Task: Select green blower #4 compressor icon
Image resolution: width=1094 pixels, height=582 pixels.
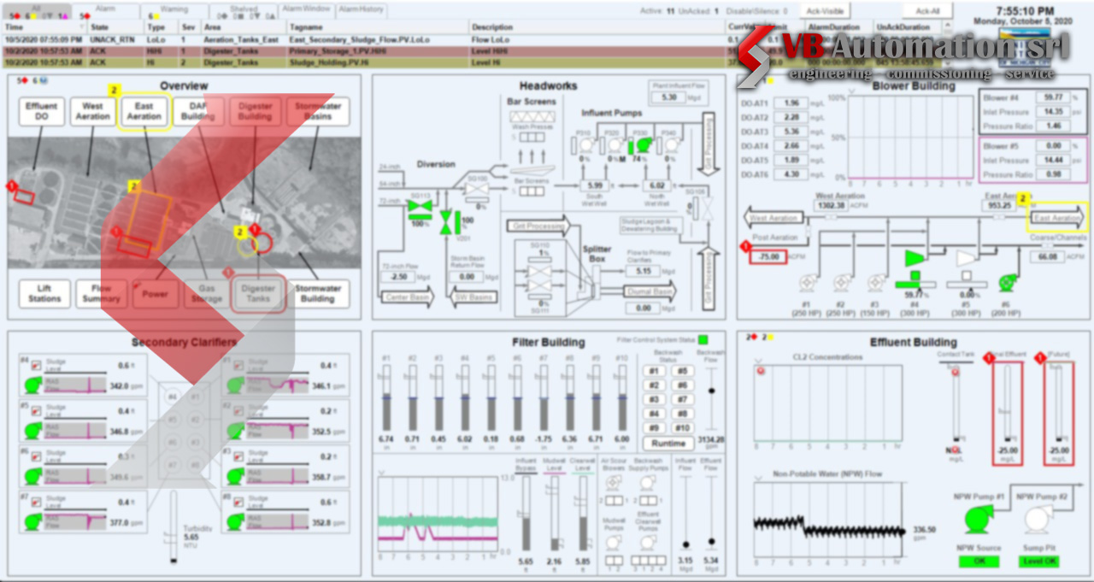Action: 915,257
